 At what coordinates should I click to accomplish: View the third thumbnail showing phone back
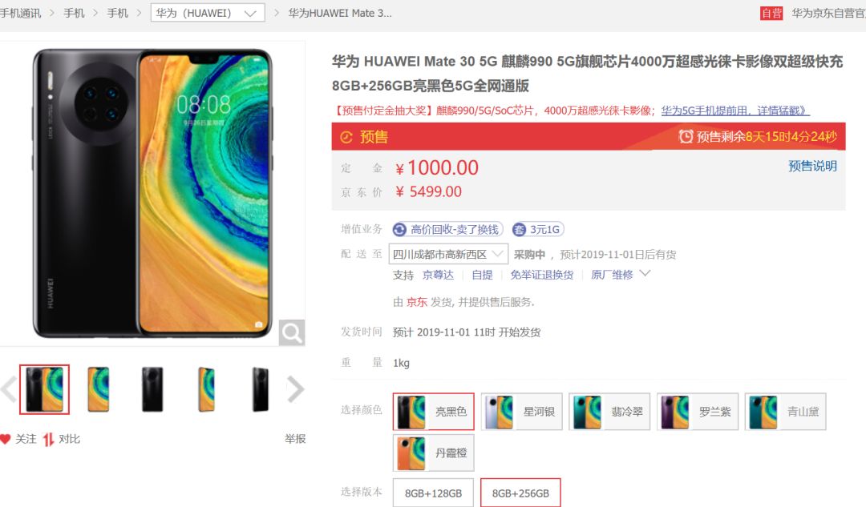[x=152, y=389]
